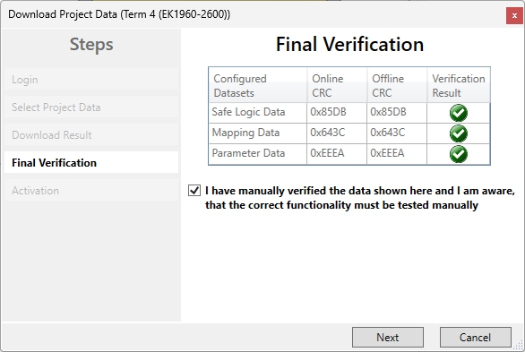
Task: Select the Login step
Action: click(x=91, y=80)
